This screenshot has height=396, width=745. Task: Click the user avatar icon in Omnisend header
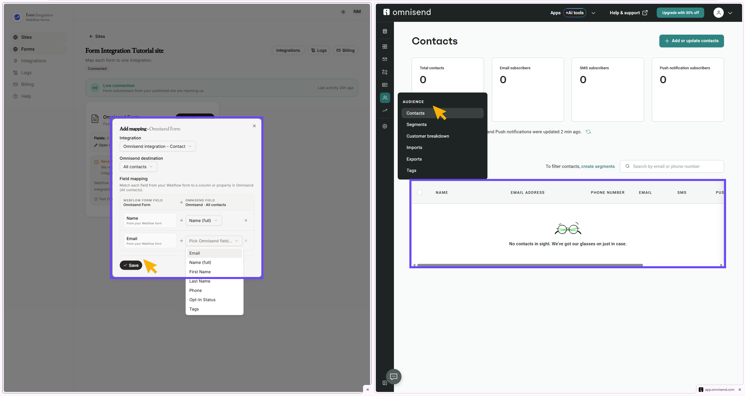[718, 13]
